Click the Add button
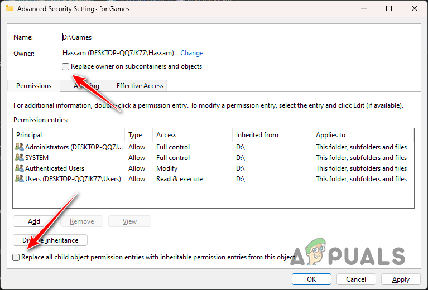 click(34, 221)
